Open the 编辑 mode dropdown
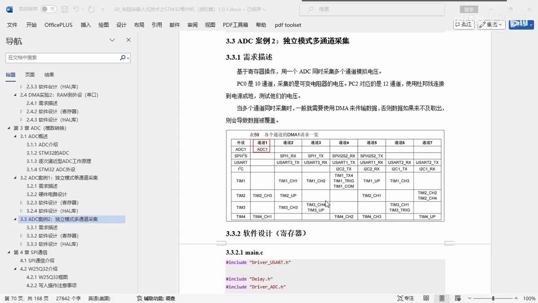 coord(492,24)
